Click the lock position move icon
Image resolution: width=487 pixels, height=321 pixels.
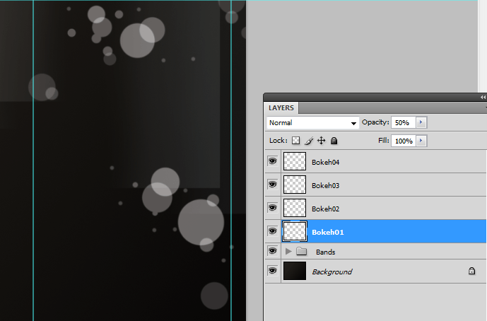[321, 141]
